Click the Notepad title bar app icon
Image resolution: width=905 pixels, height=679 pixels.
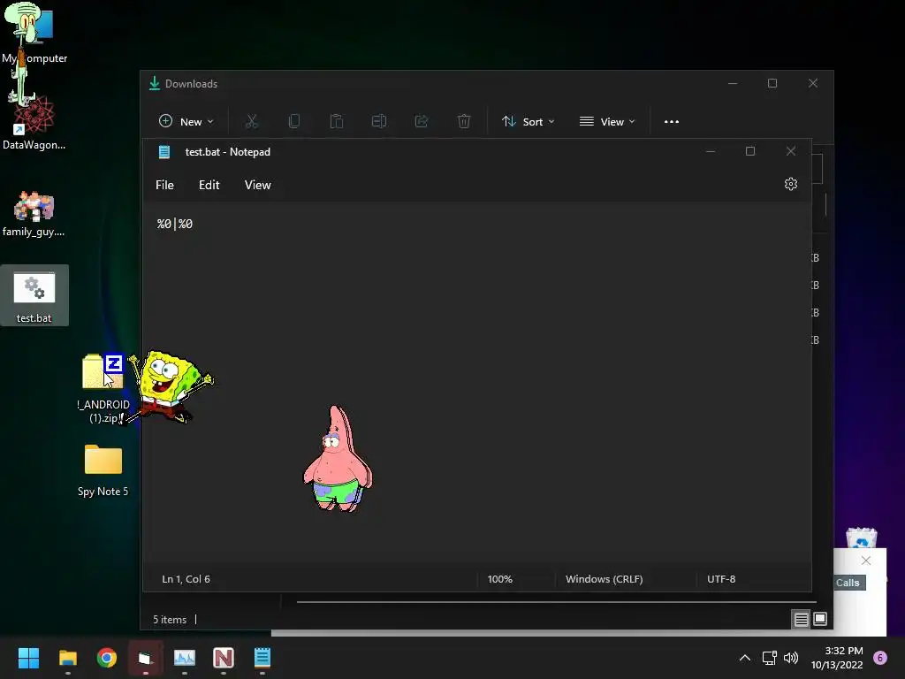pyautogui.click(x=164, y=152)
